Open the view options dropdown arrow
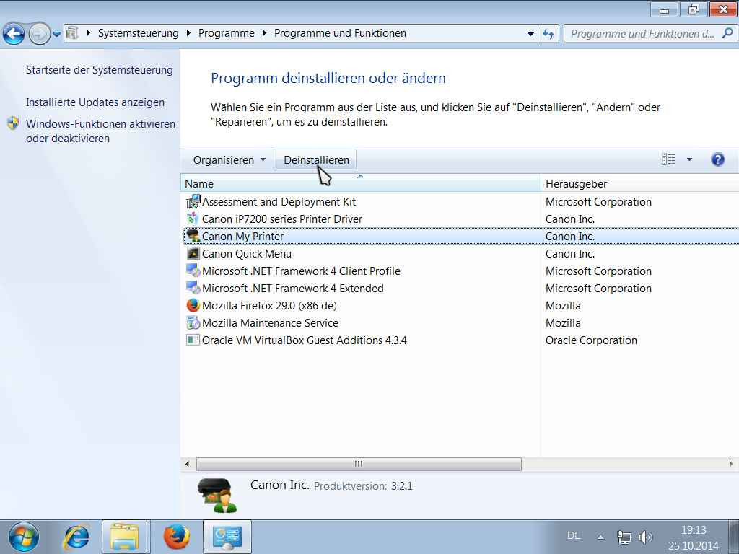This screenshot has width=739, height=554. 689,159
